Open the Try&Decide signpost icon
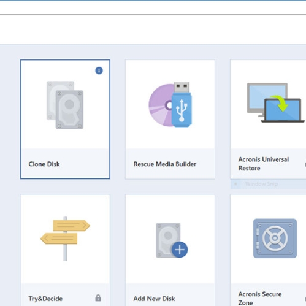This screenshot has height=306, width=306. pyautogui.click(x=65, y=239)
